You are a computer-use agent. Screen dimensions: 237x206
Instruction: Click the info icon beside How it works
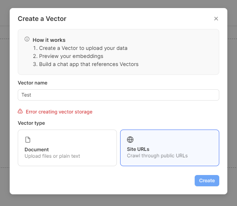point(27,39)
